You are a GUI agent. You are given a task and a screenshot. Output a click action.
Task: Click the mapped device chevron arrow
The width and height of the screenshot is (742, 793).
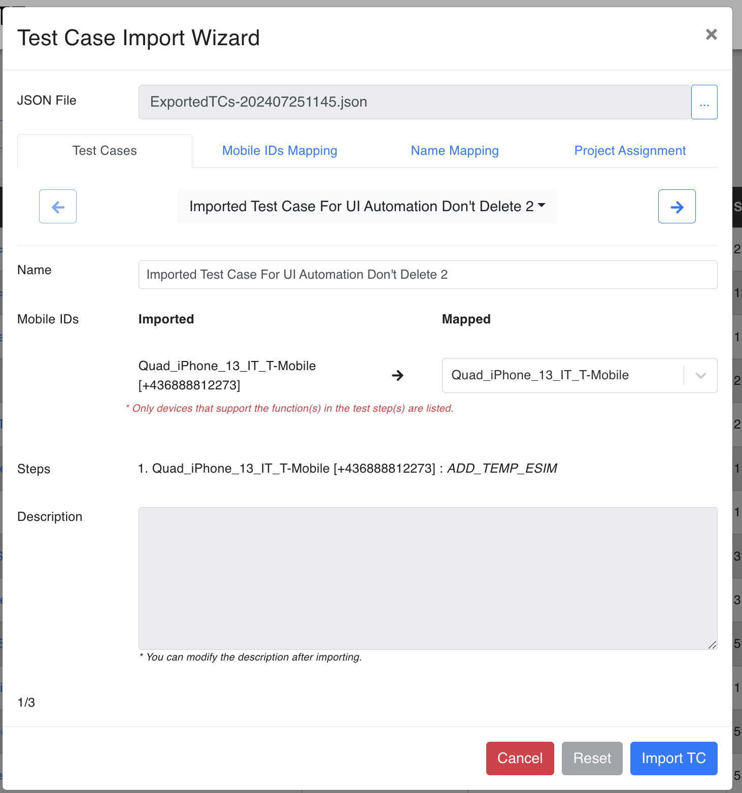tap(701, 376)
